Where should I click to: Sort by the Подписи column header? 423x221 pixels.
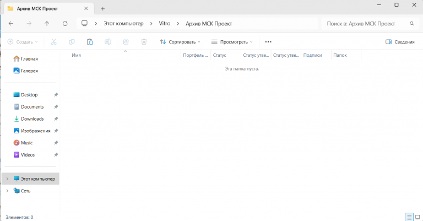[316, 55]
